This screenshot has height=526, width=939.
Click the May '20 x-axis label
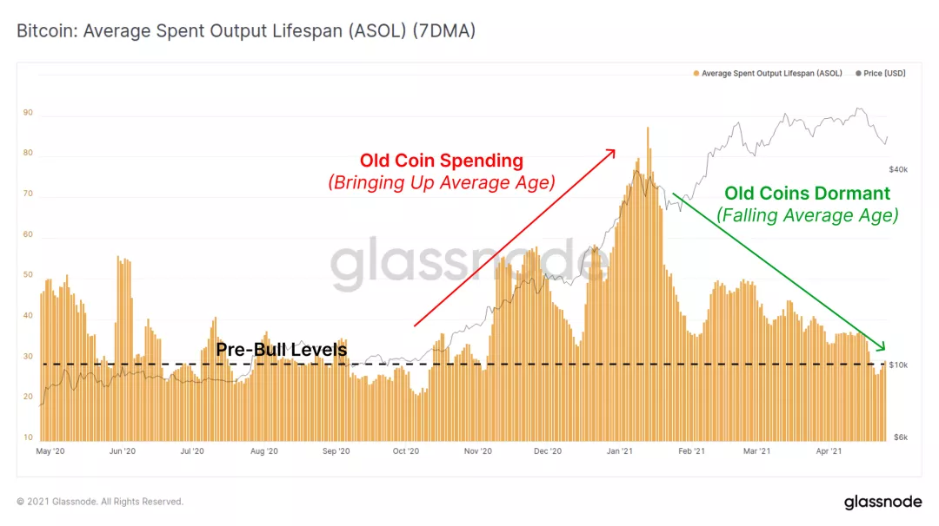click(x=50, y=451)
